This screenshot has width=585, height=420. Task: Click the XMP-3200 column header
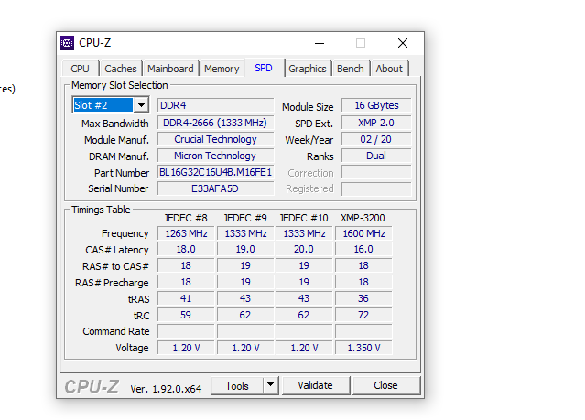pyautogui.click(x=363, y=218)
